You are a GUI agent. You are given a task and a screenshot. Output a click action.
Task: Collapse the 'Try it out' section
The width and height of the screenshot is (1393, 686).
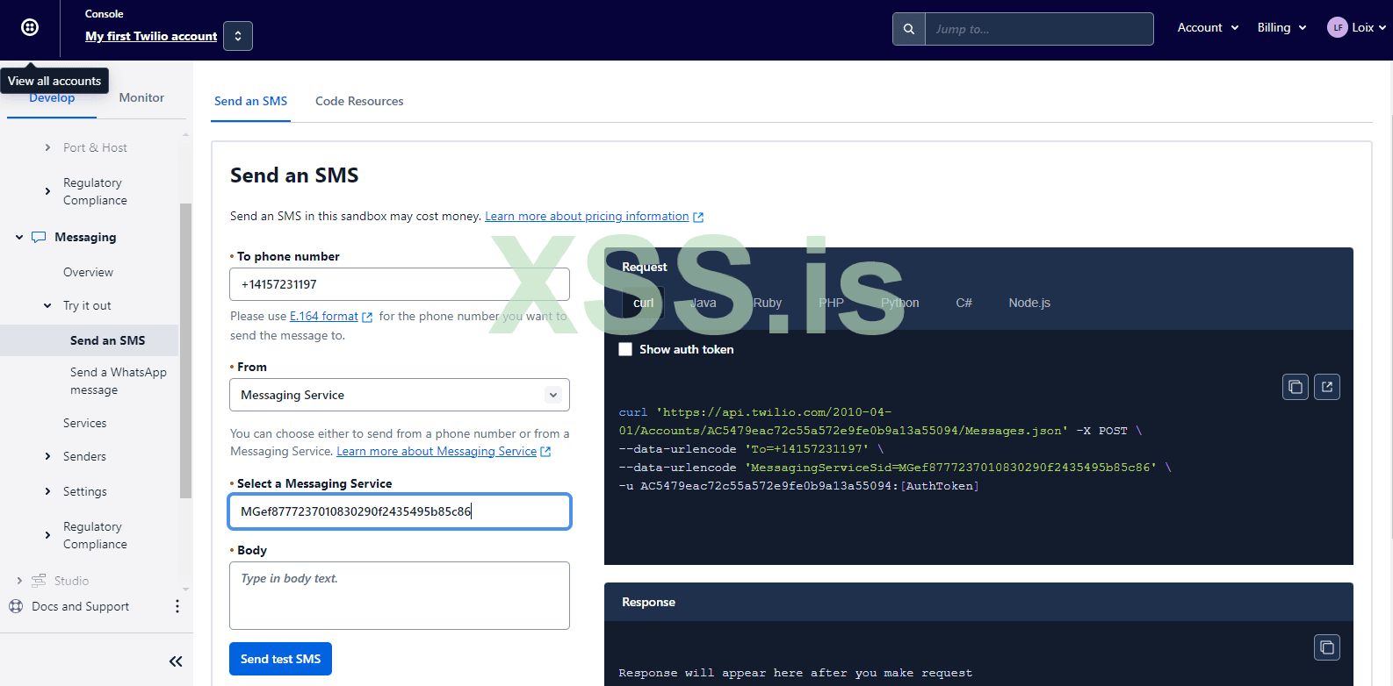click(47, 306)
